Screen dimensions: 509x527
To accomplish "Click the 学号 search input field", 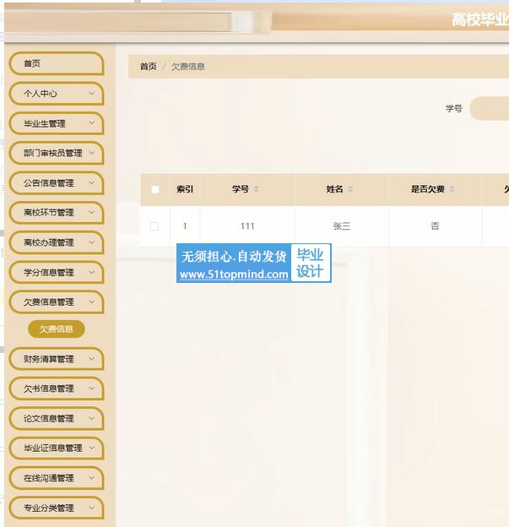I will (490, 109).
